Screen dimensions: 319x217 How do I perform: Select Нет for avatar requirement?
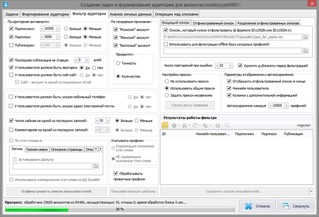coord(94,68)
